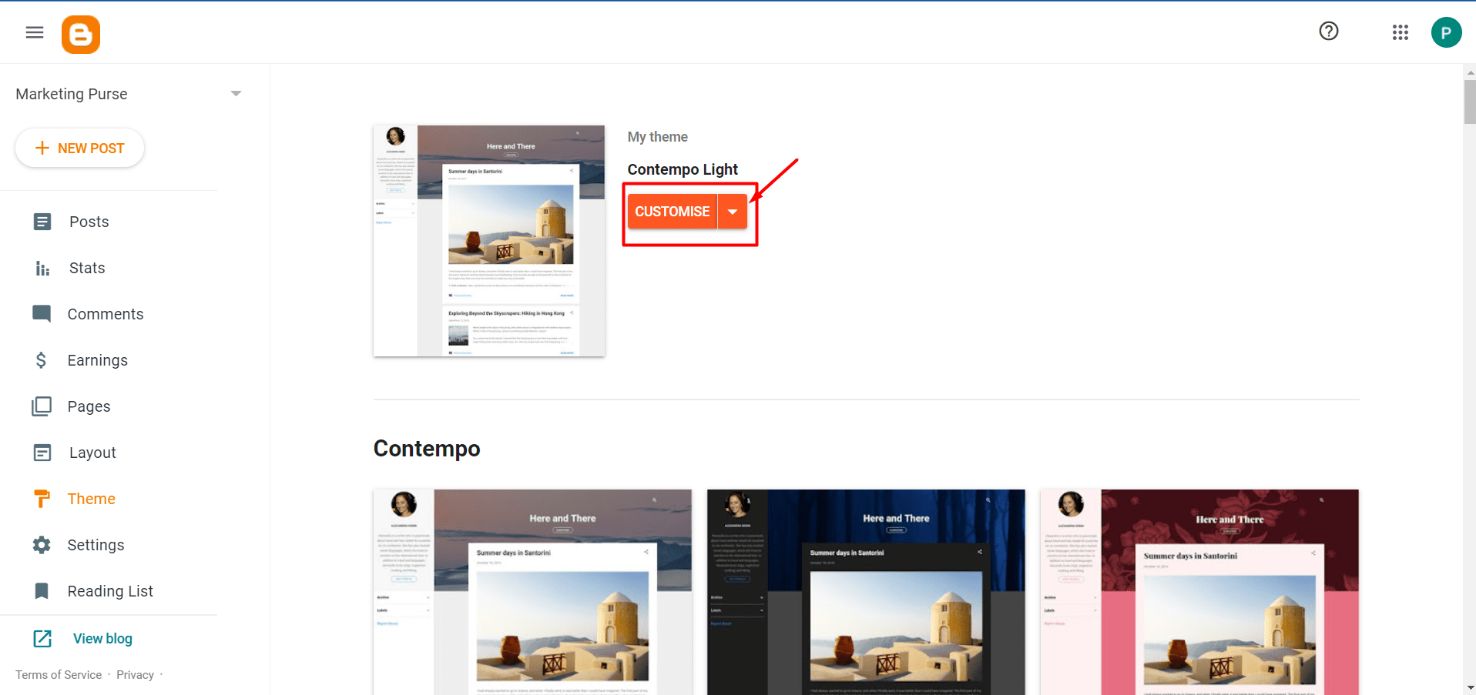Open the Google apps grid
This screenshot has width=1476, height=695.
coord(1400,32)
